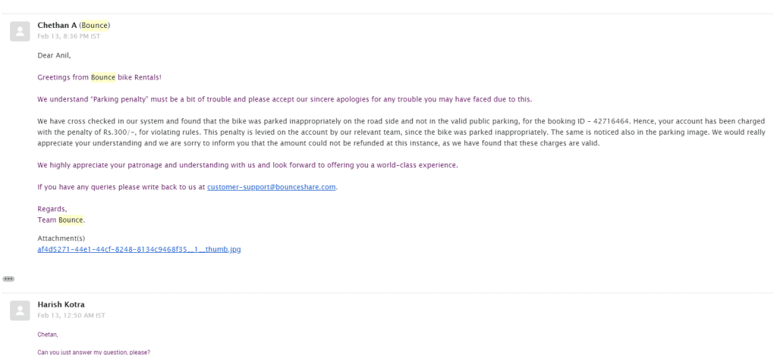
Task: Click highlighted Bounce in the Greetings line
Action: (103, 78)
